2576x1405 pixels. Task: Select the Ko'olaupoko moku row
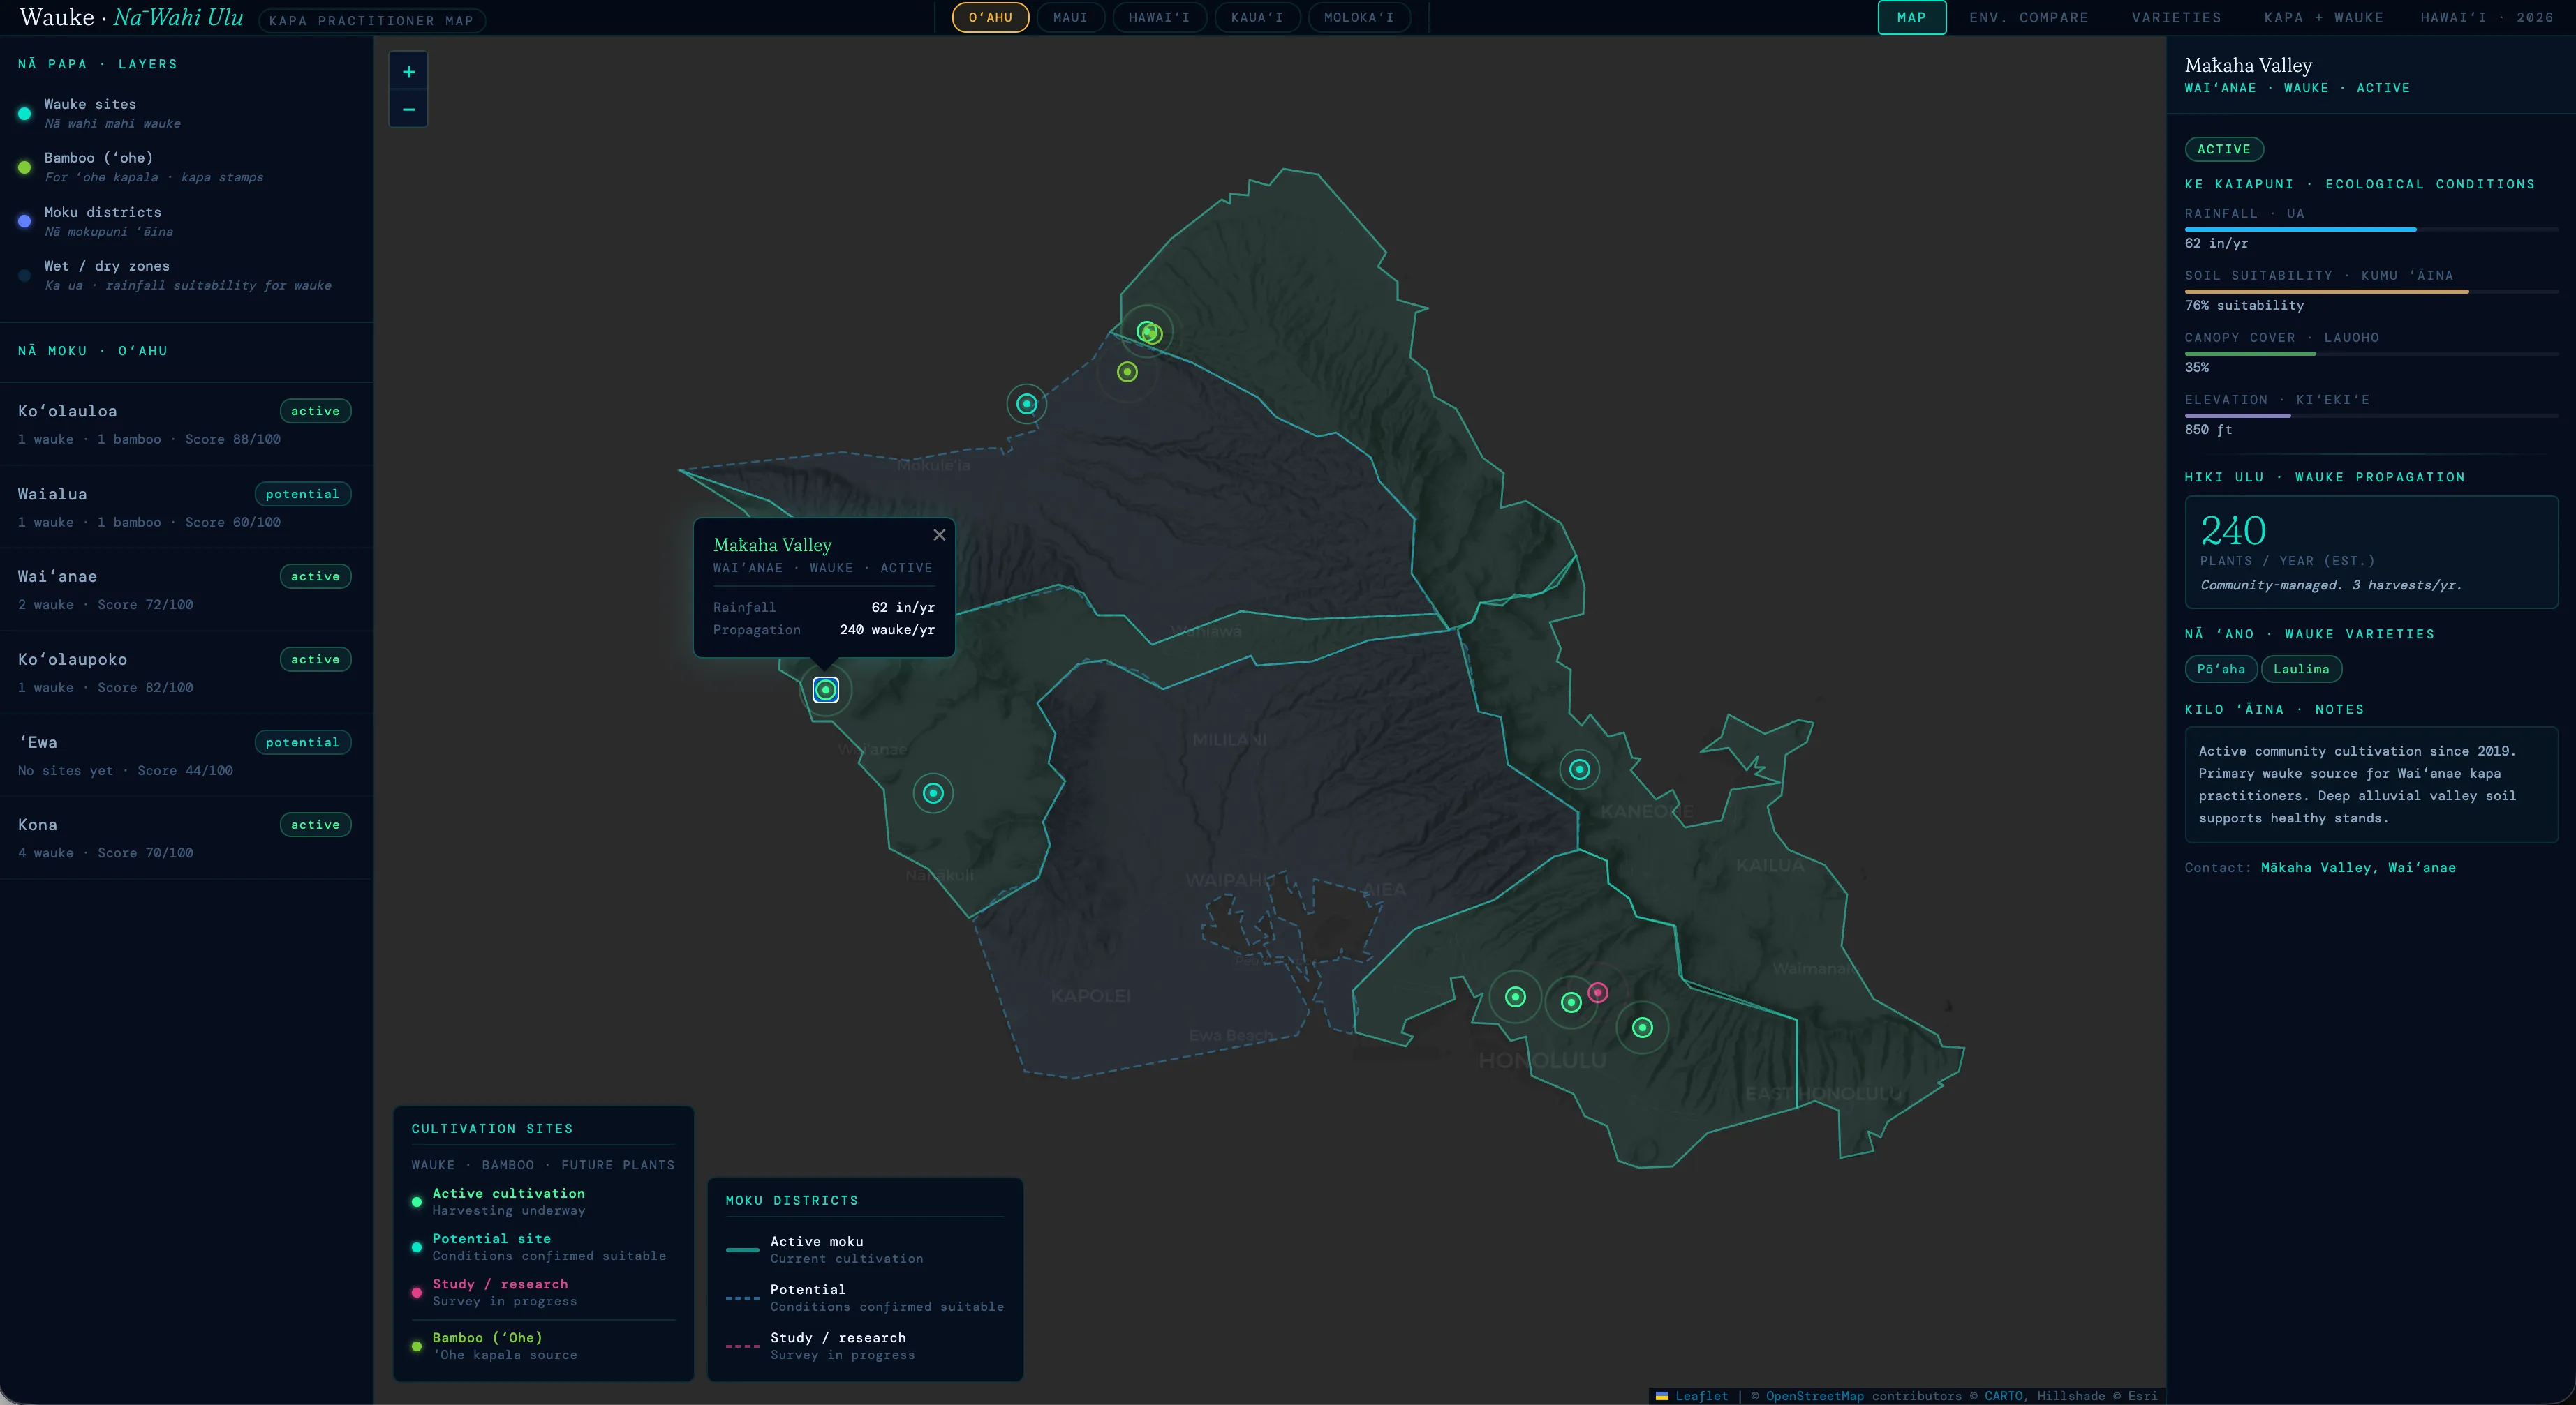tap(186, 673)
